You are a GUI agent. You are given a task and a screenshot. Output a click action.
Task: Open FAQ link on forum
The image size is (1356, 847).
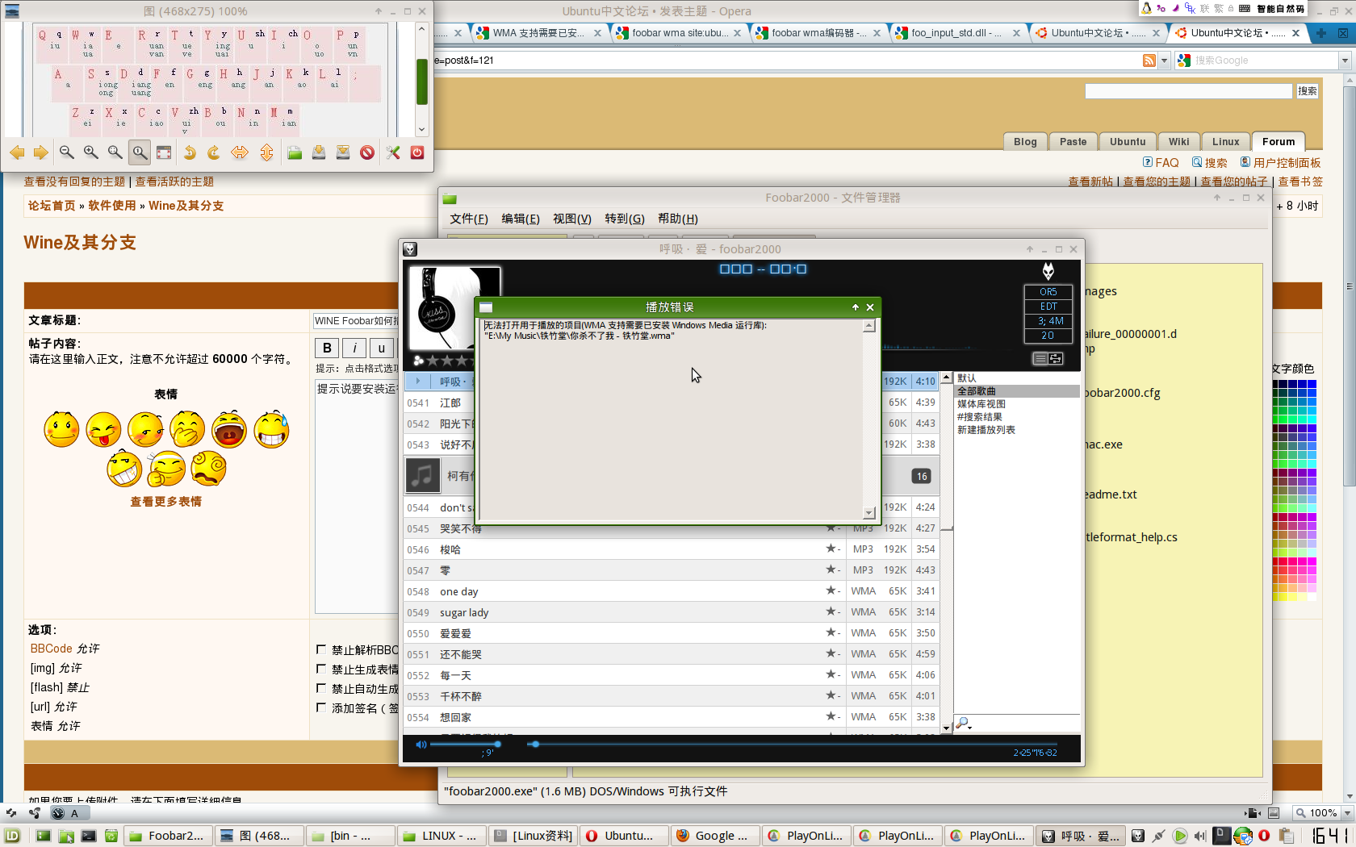click(1161, 163)
